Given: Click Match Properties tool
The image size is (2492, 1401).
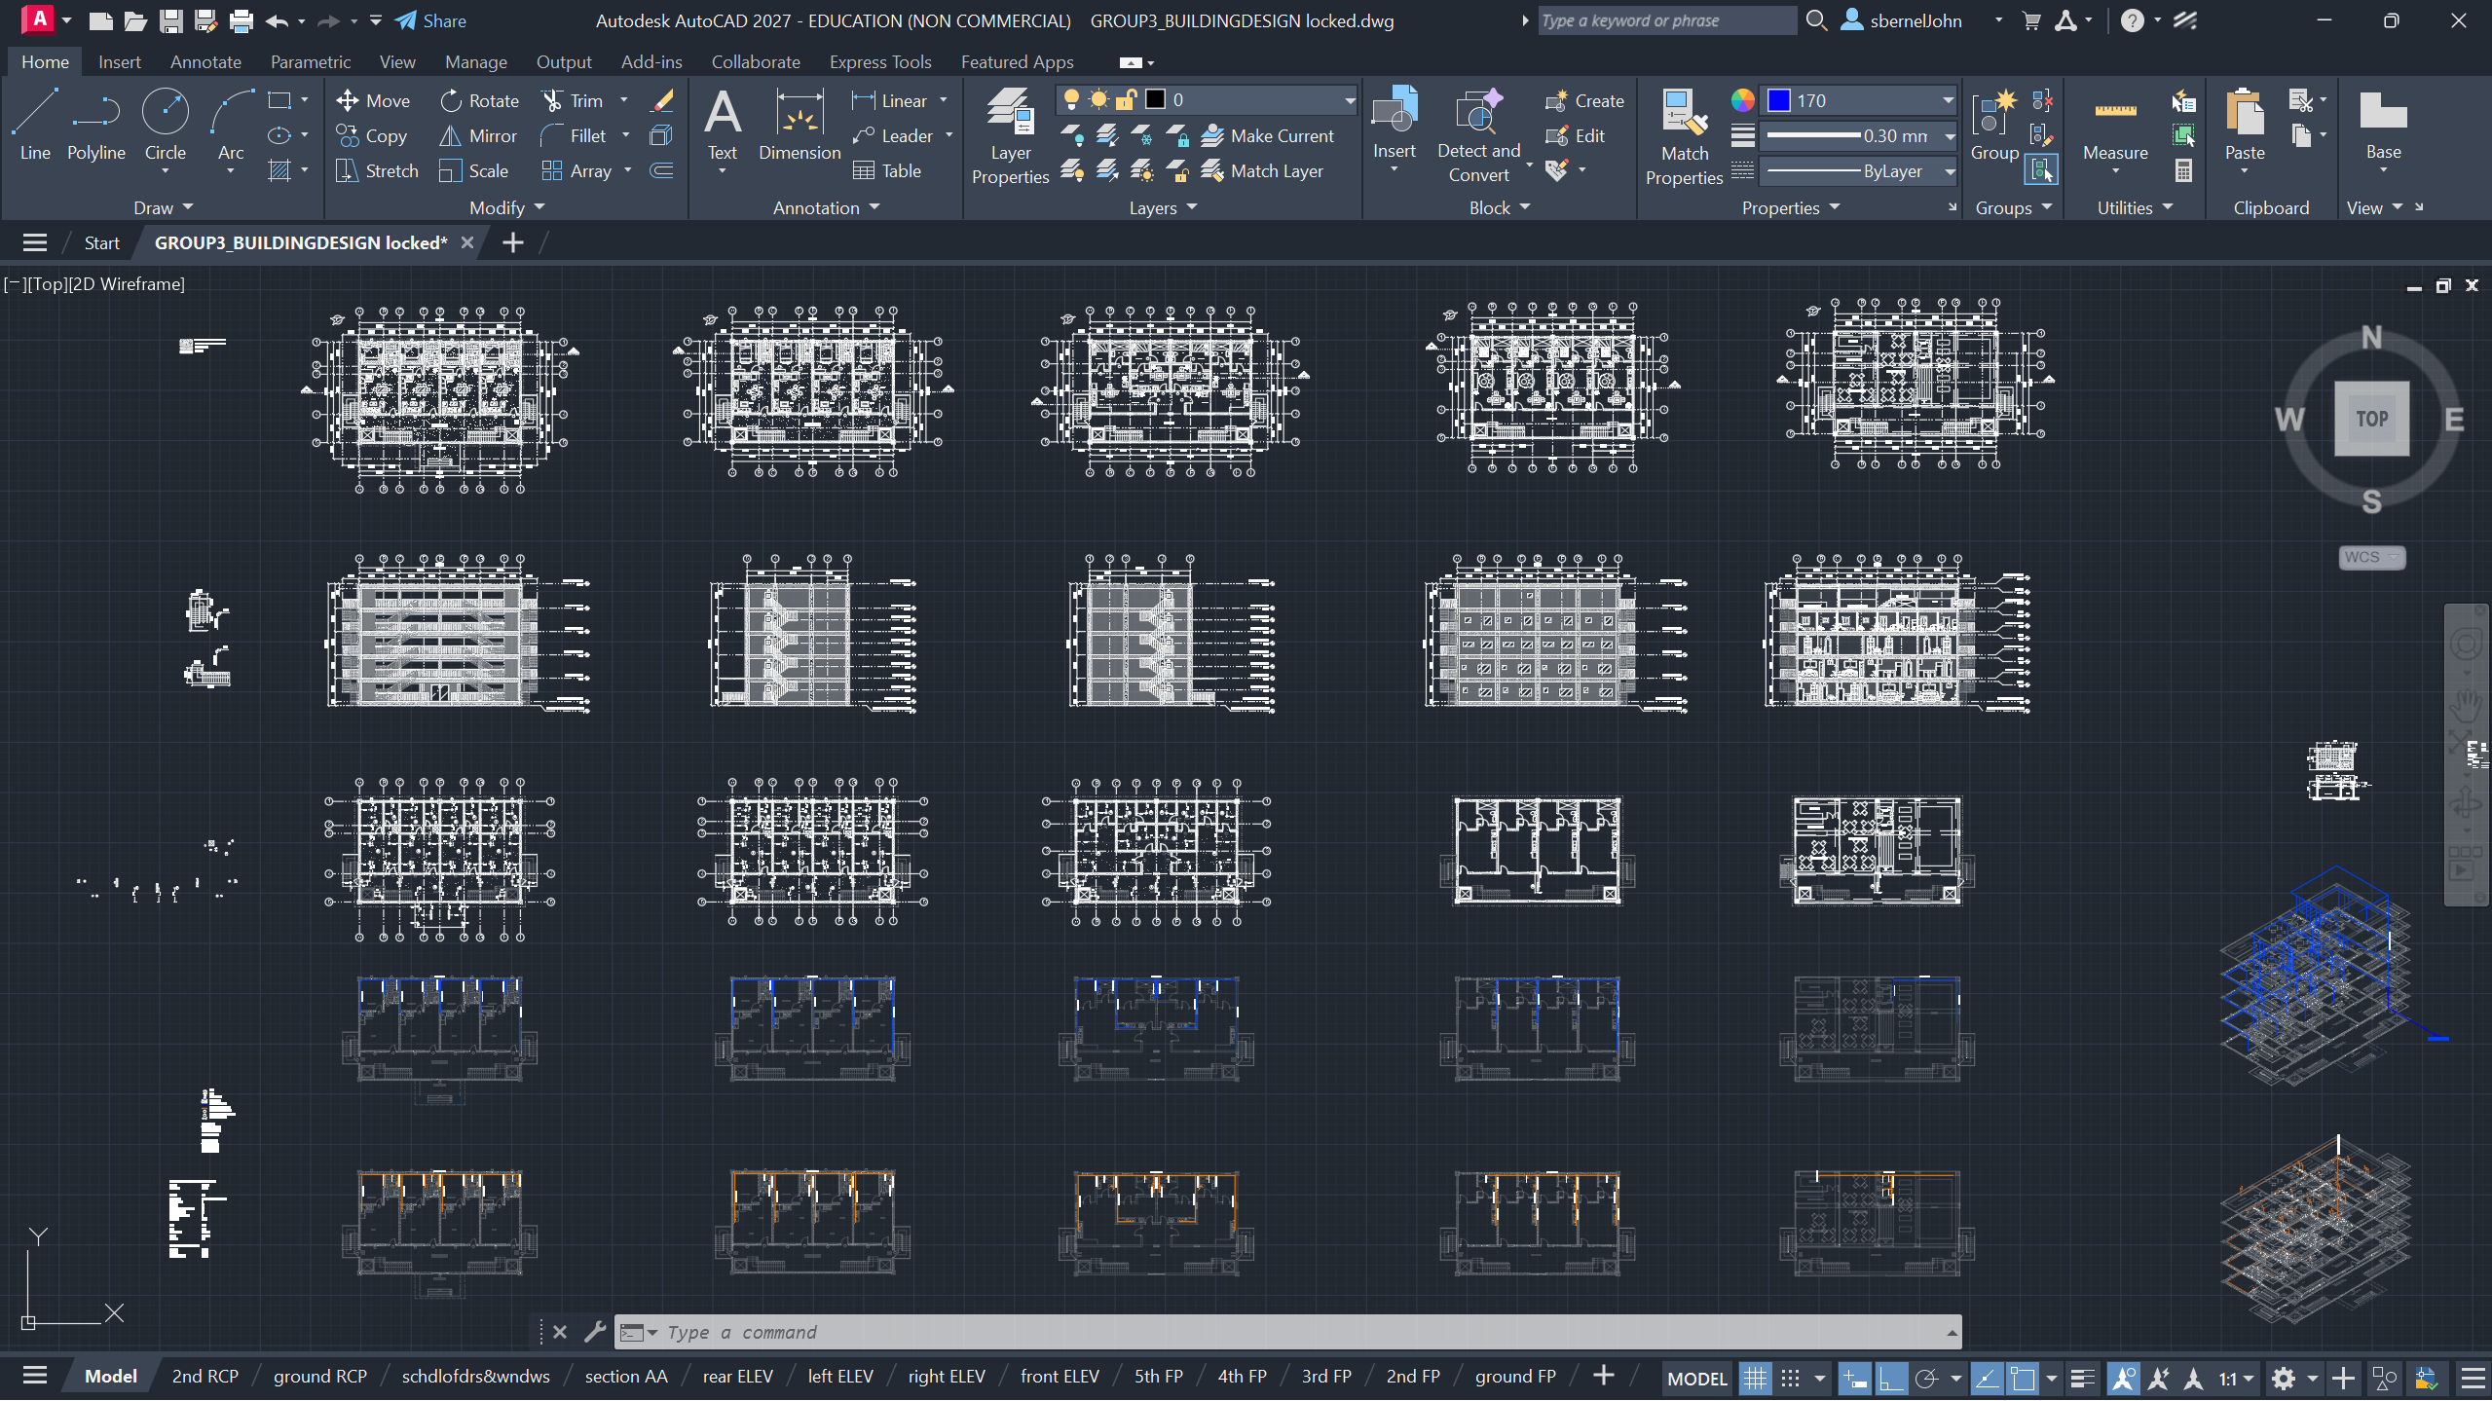Looking at the screenshot, I should pos(1684,136).
